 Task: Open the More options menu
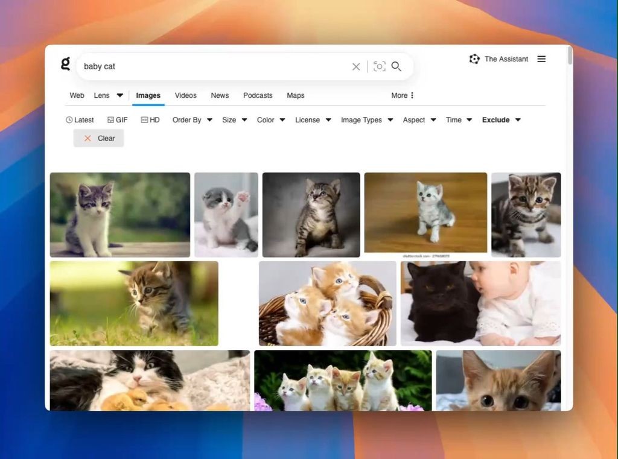click(x=403, y=95)
